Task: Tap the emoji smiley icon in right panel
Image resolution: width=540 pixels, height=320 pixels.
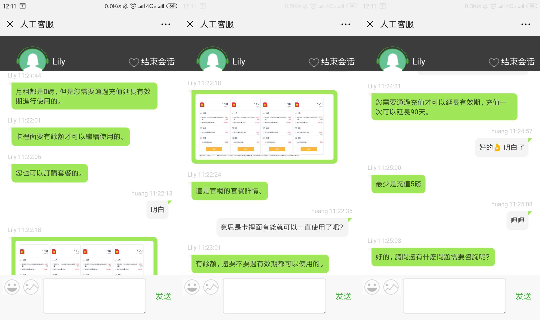Action: coord(372,287)
